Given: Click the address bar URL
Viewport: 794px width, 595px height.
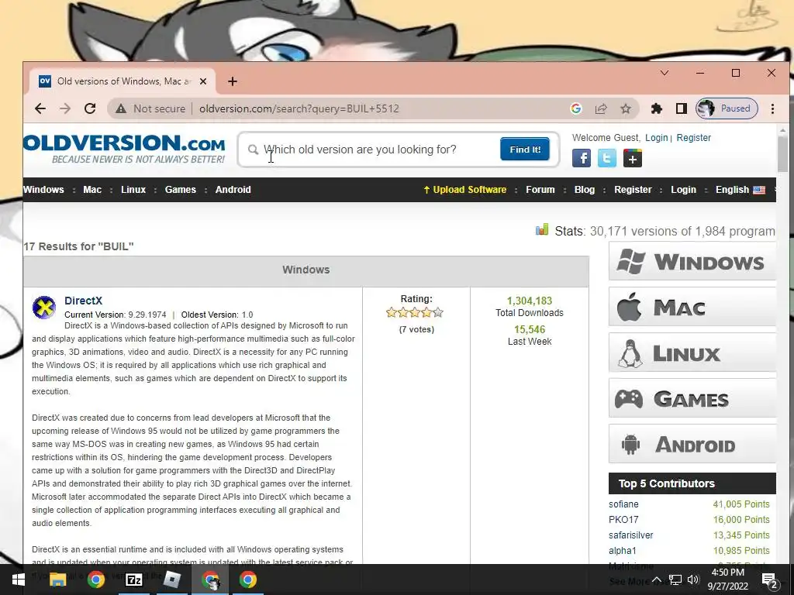Looking at the screenshot, I should click(x=299, y=108).
